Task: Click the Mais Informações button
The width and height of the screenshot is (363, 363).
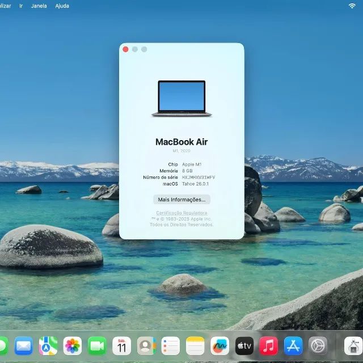Action: 181,199
